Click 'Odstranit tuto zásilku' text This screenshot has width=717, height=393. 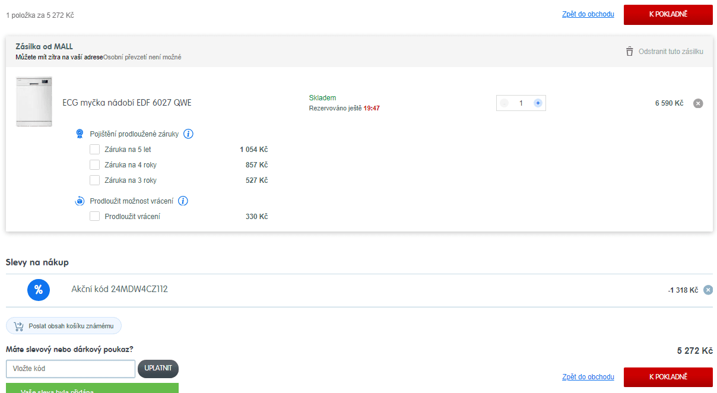coord(671,52)
